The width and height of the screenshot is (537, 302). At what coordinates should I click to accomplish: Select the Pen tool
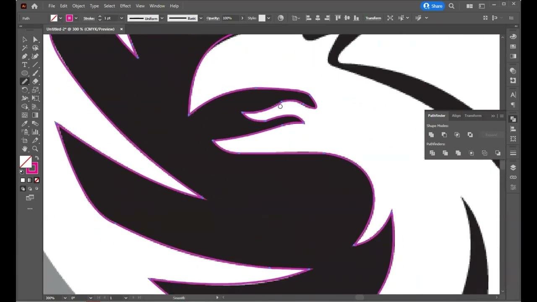(x=25, y=56)
